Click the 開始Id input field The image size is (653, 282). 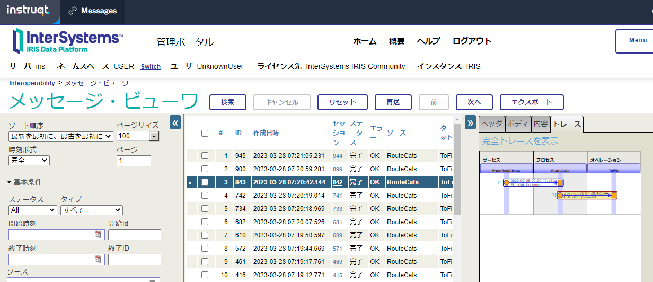(135, 234)
